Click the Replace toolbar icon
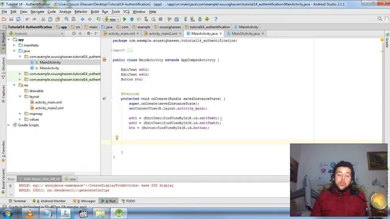The image size is (390, 219). [74, 19]
